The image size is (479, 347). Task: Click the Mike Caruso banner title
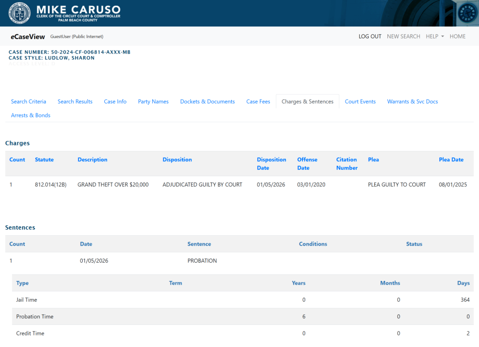point(78,10)
